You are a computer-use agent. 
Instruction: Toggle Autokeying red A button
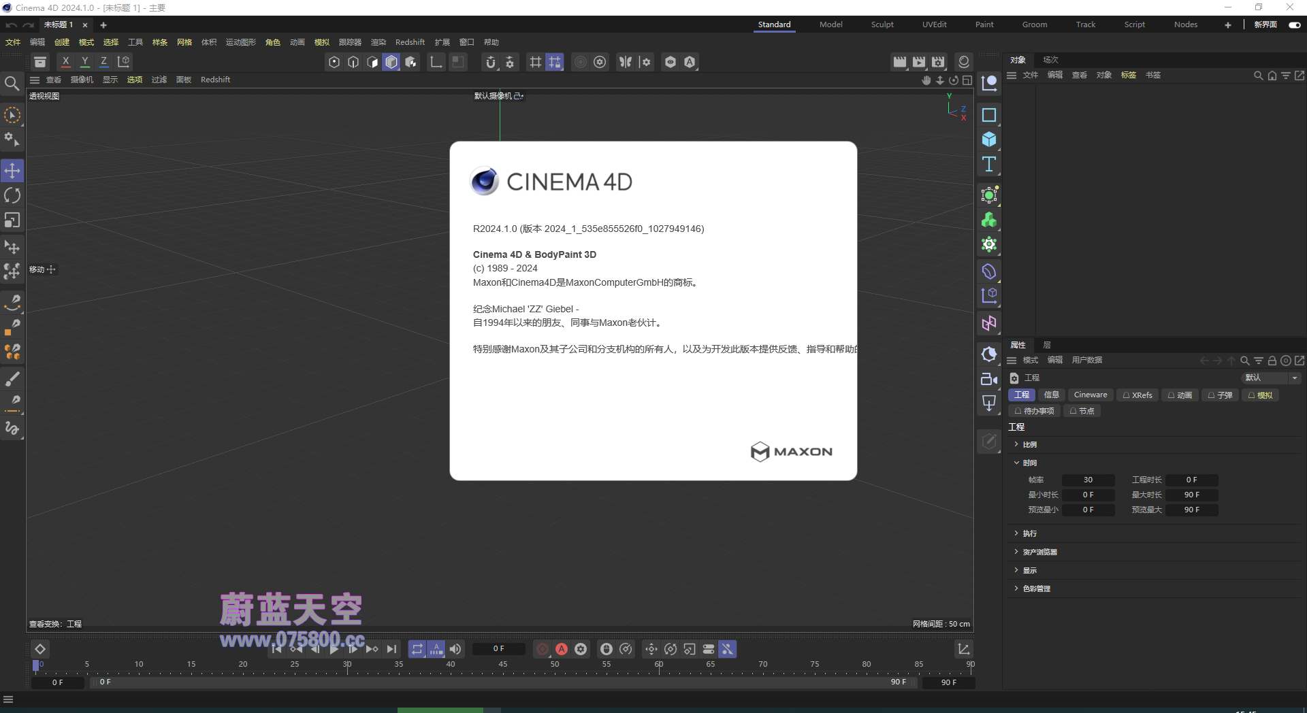(x=562, y=649)
